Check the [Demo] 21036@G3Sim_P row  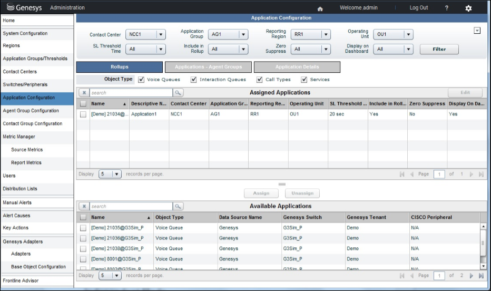[83, 238]
